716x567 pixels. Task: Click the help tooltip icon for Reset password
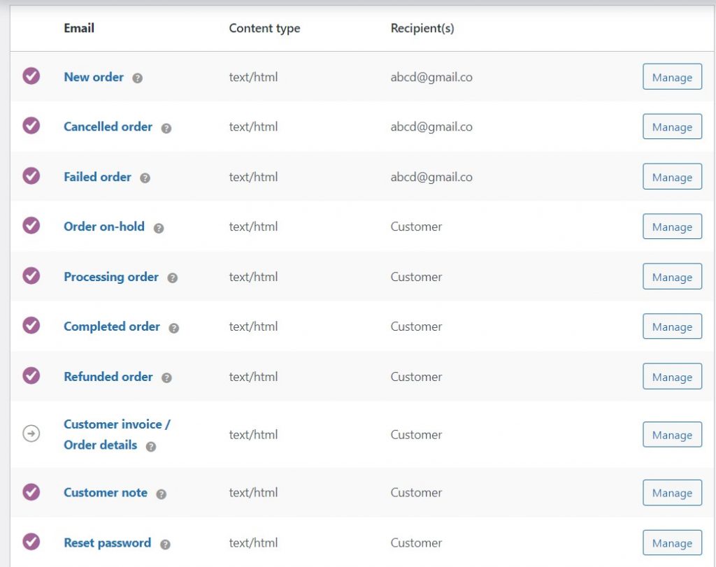click(165, 544)
